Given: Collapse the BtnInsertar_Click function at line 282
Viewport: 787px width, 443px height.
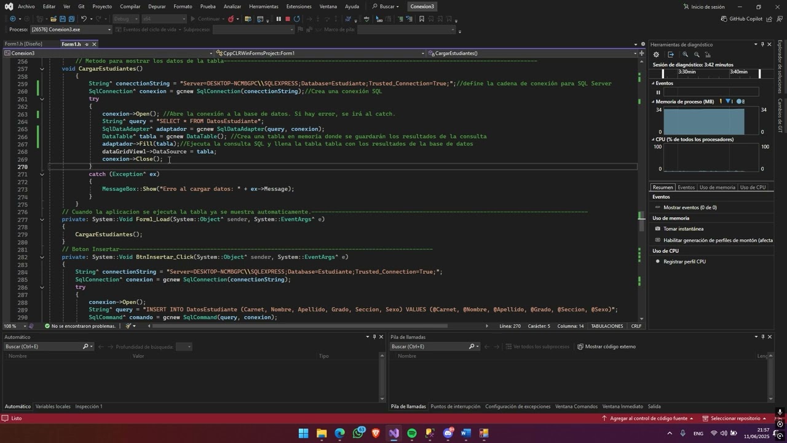Looking at the screenshot, I should (42, 257).
